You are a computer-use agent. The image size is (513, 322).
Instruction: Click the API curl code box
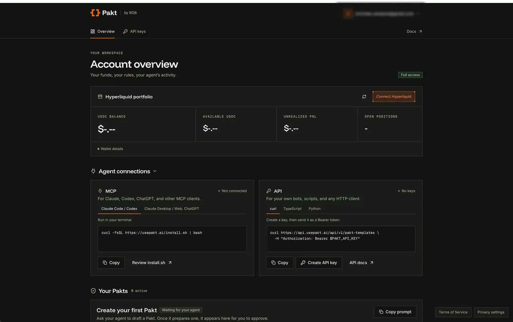341,239
